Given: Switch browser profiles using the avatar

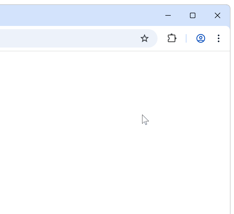Looking at the screenshot, I should point(201,38).
